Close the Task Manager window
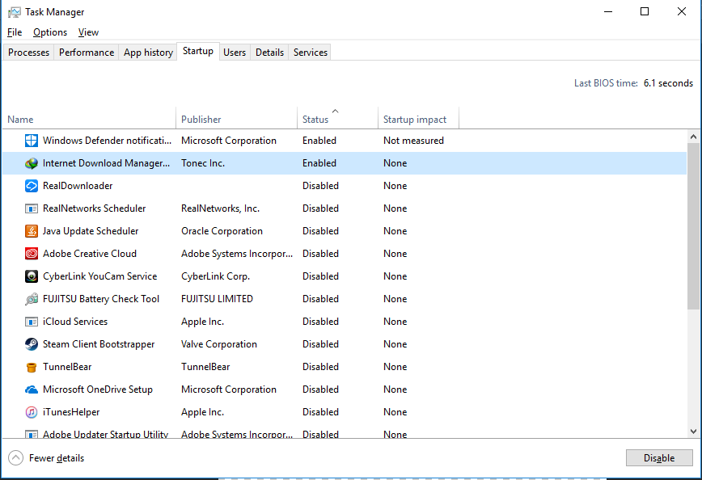 pos(682,11)
